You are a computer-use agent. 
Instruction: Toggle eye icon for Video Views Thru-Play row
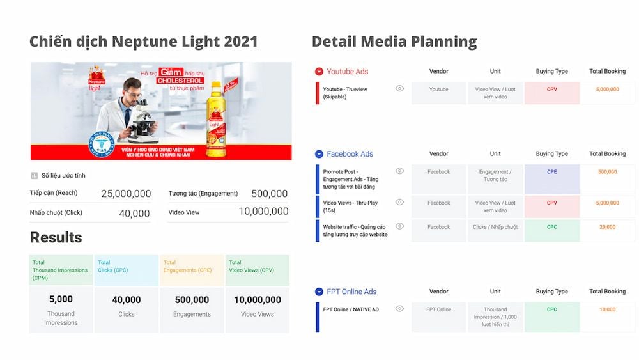pos(399,202)
